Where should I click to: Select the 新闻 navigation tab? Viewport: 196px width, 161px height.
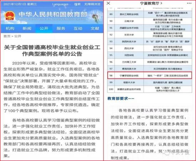tap(27, 29)
